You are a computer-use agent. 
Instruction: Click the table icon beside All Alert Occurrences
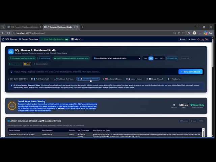tap(8, 121)
